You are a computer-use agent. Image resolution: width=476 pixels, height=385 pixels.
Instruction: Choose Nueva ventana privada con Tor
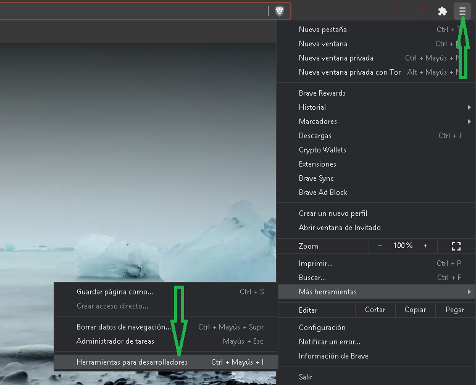click(376, 72)
